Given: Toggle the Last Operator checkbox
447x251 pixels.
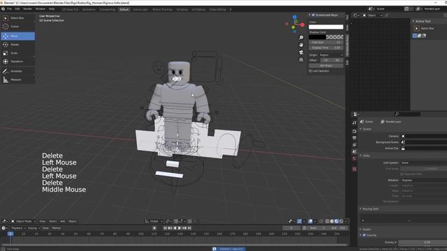Looking at the screenshot, I should 310,71.
